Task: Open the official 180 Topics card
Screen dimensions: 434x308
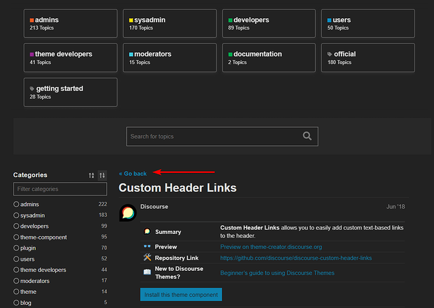Action: (x=368, y=58)
